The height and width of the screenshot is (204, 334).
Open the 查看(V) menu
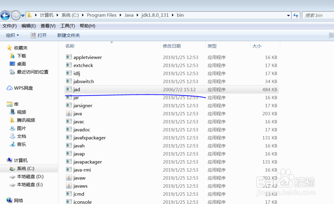click(x=48, y=26)
